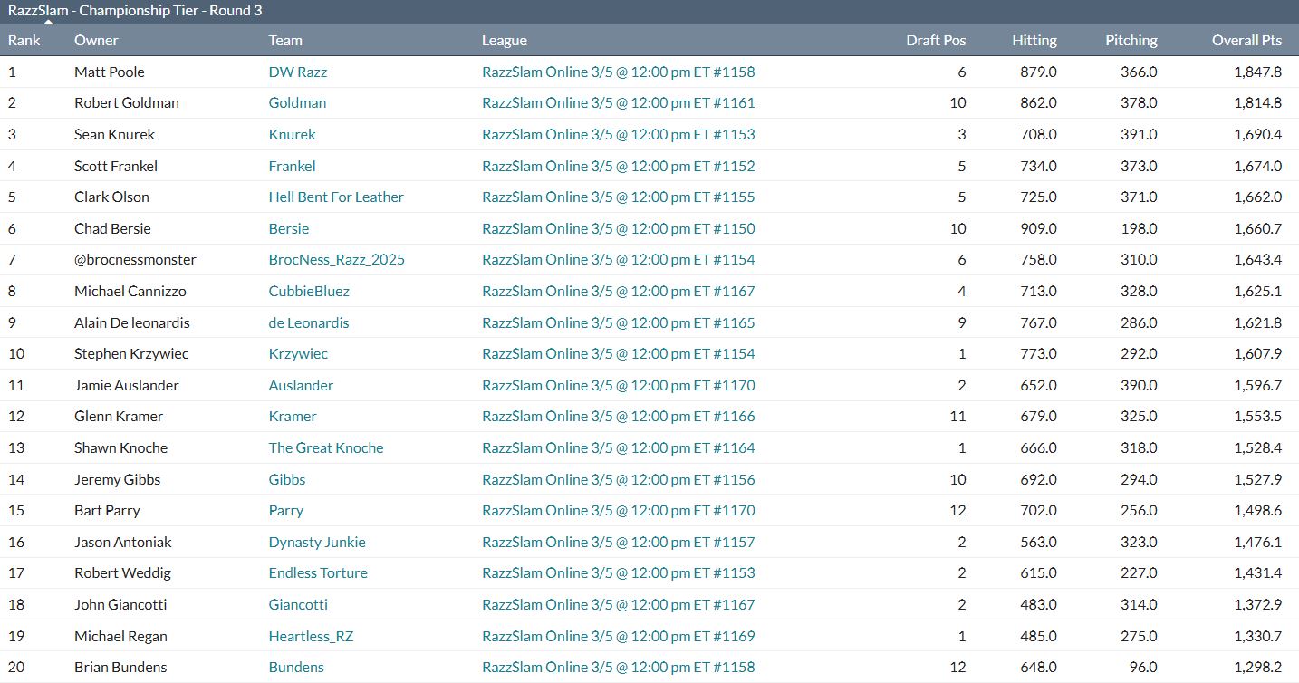The height and width of the screenshot is (683, 1299).
Task: Open the Goldman team link
Action: [297, 103]
